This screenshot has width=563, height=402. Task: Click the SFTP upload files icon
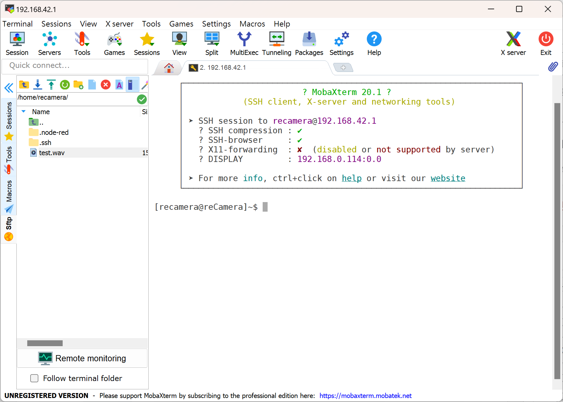51,85
